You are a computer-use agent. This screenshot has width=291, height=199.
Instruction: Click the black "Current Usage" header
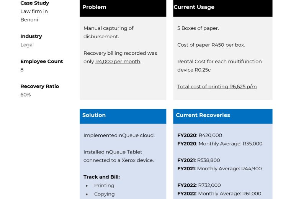pyautogui.click(x=222, y=7)
